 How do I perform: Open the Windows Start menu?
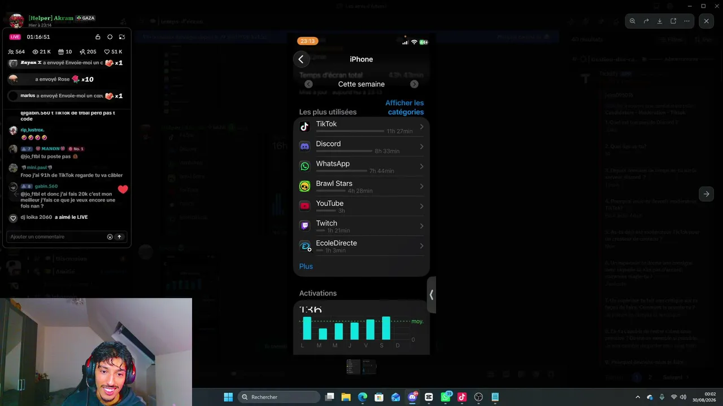click(228, 397)
